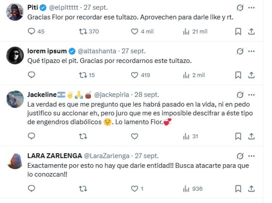The image size is (272, 203).
Task: Retweet lorem ipsum's tweet with 15 retweets
Action: (x=83, y=75)
